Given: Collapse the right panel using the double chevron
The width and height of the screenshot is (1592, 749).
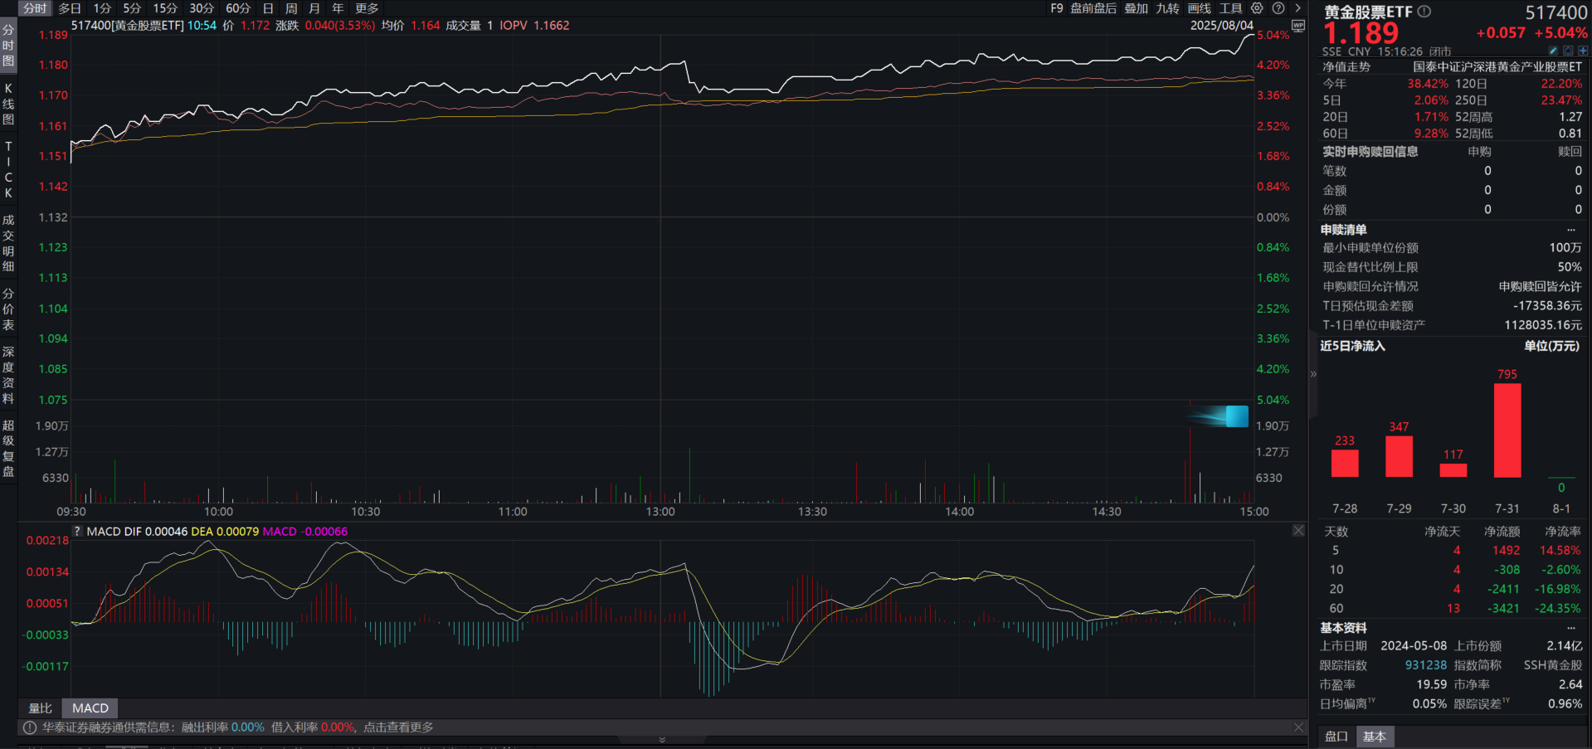Looking at the screenshot, I should (x=1313, y=374).
